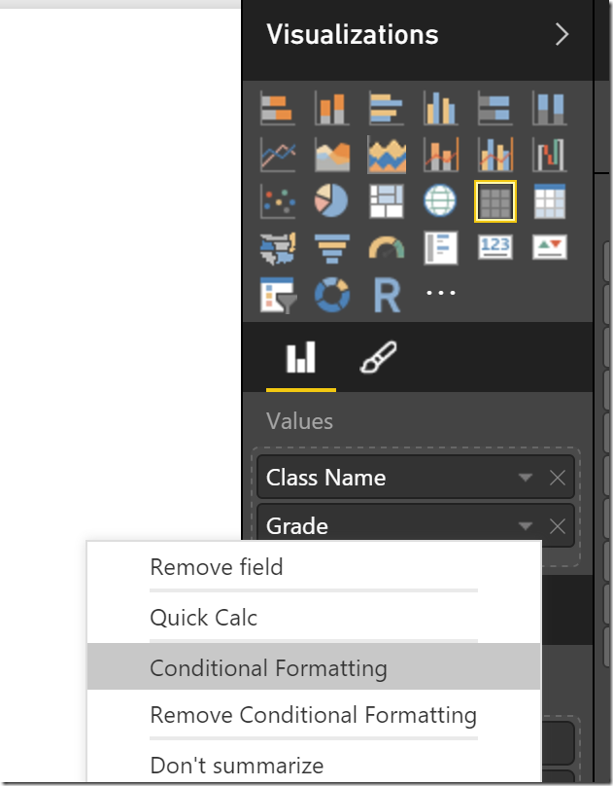This screenshot has width=613, height=786.
Task: Select the treemap visualization icon
Action: click(x=387, y=201)
